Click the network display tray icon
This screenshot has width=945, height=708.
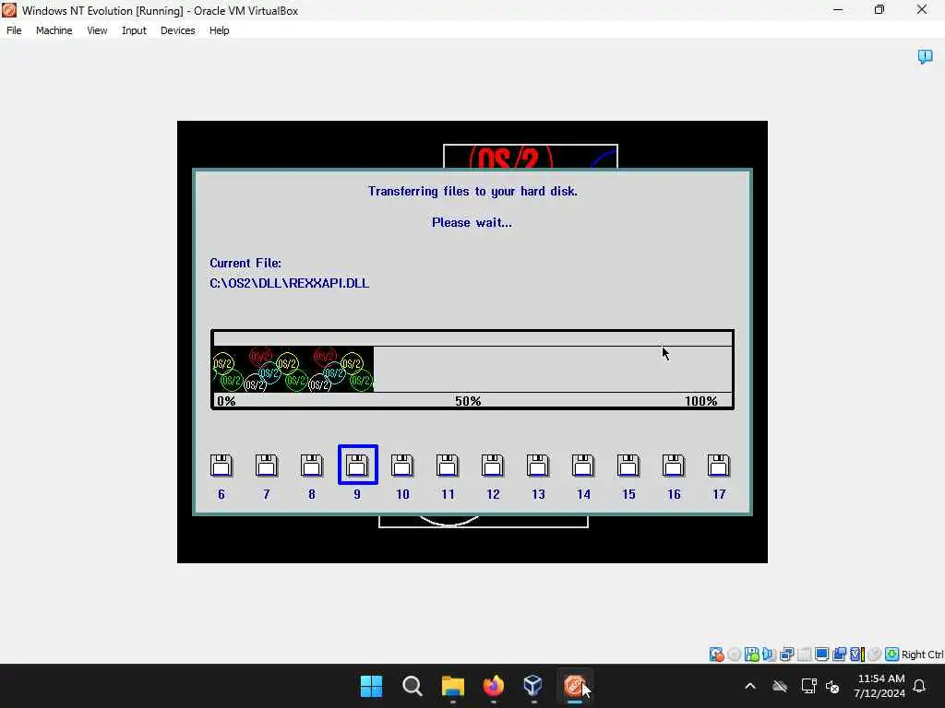(808, 686)
